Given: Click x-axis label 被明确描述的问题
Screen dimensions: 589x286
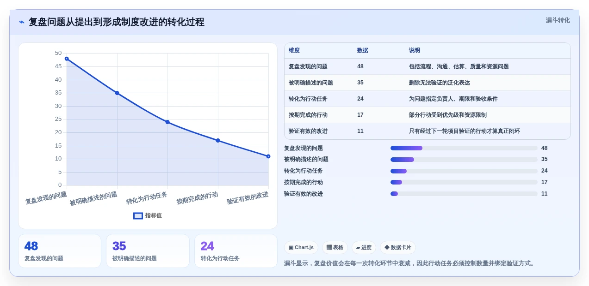Looking at the screenshot, I should pos(93,198).
